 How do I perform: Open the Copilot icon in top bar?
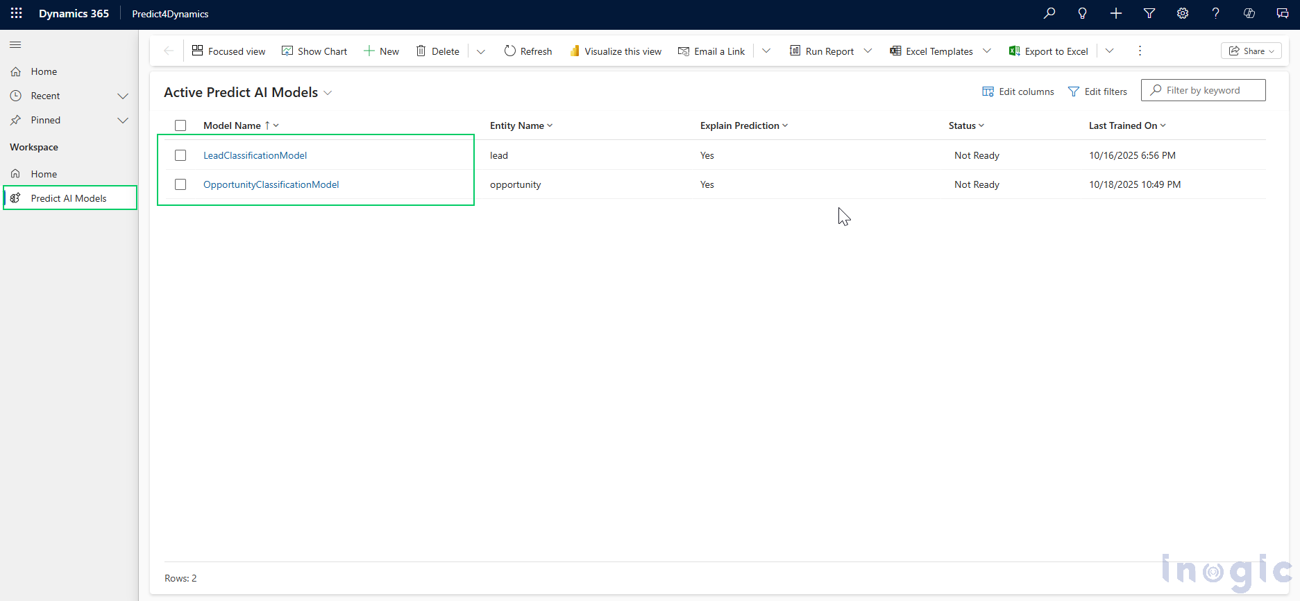click(1249, 13)
